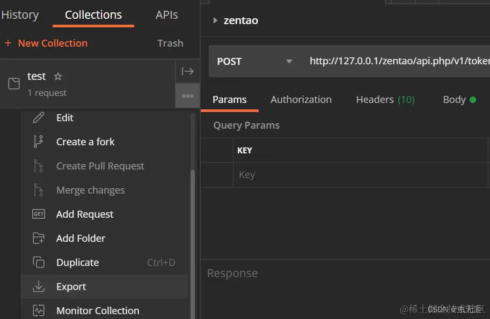Click the Monitor Collection pulse icon
This screenshot has height=319, width=490.
pyautogui.click(x=39, y=310)
